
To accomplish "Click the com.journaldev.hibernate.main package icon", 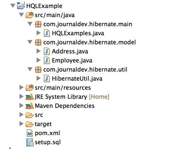I will [x=38, y=24].
